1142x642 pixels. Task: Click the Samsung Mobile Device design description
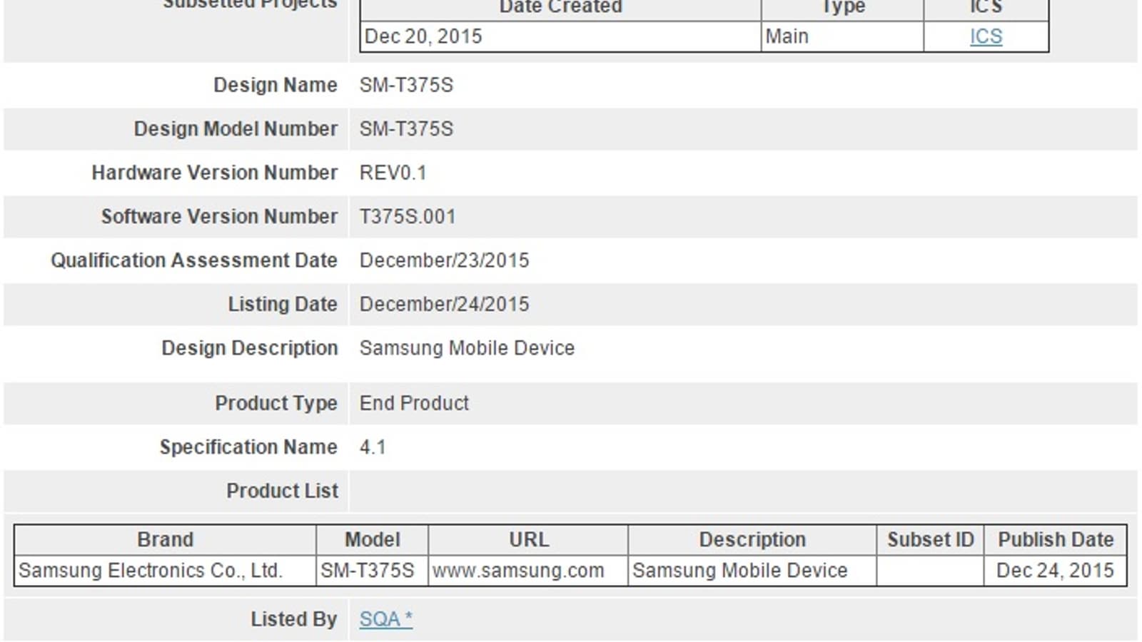[x=467, y=348]
